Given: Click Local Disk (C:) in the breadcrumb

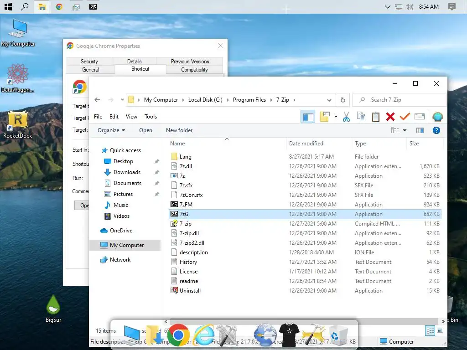Looking at the screenshot, I should [x=205, y=100].
